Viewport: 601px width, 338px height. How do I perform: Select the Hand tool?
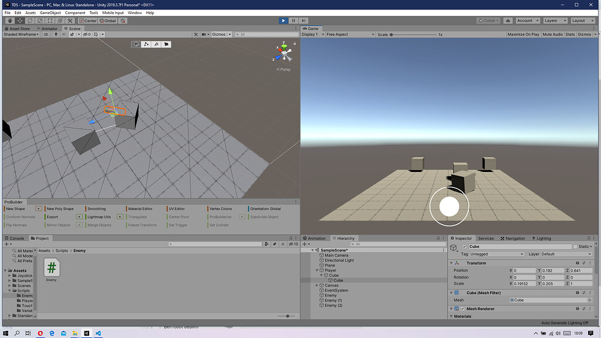tap(10, 21)
